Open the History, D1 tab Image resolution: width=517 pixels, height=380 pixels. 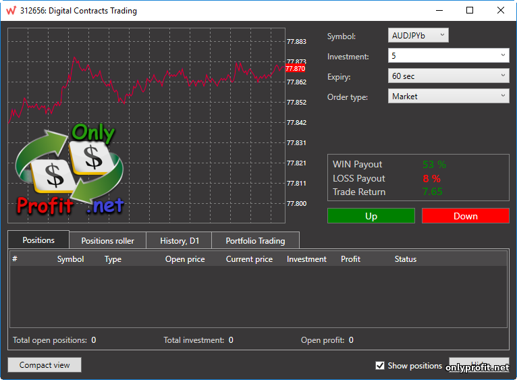click(179, 240)
